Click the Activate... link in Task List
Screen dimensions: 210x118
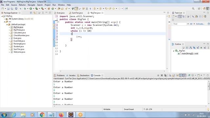click(x=200, y=24)
